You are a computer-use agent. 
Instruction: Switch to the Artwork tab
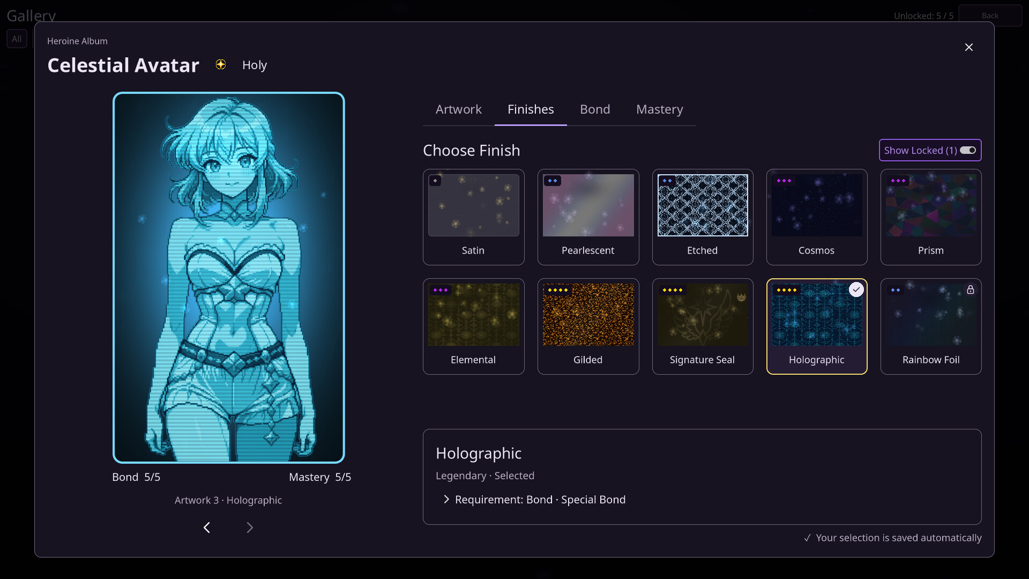click(x=458, y=109)
